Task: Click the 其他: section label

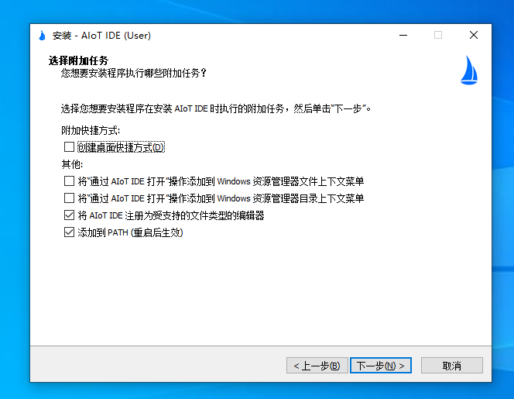Action: pos(73,164)
